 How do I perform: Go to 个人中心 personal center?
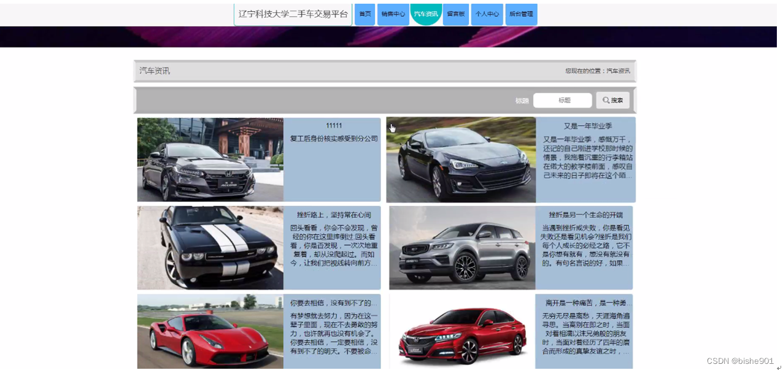coord(487,14)
